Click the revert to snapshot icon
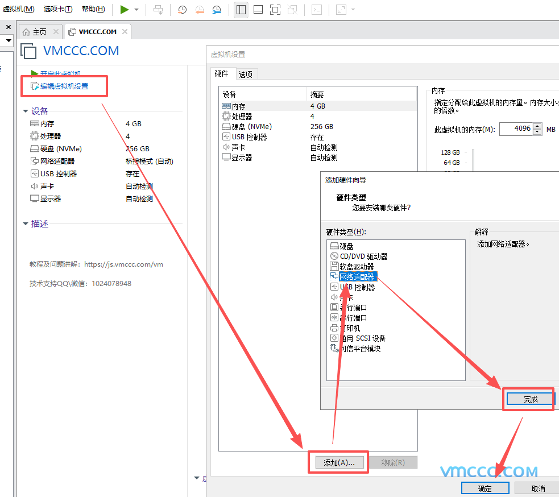559x497 pixels. pyautogui.click(x=200, y=10)
